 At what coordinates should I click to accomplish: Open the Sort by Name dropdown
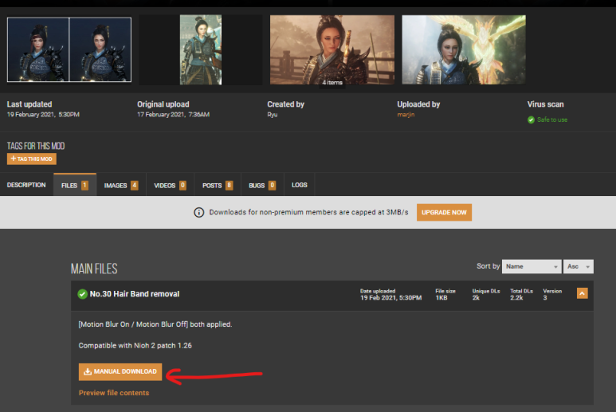coord(532,266)
